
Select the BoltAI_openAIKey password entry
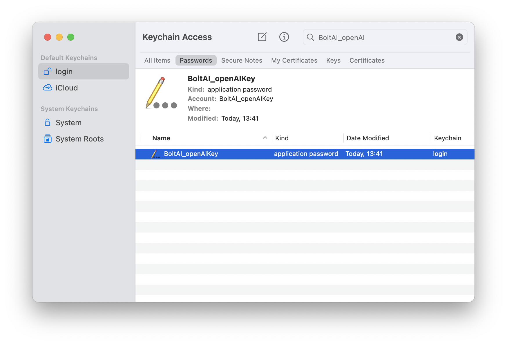(x=191, y=154)
